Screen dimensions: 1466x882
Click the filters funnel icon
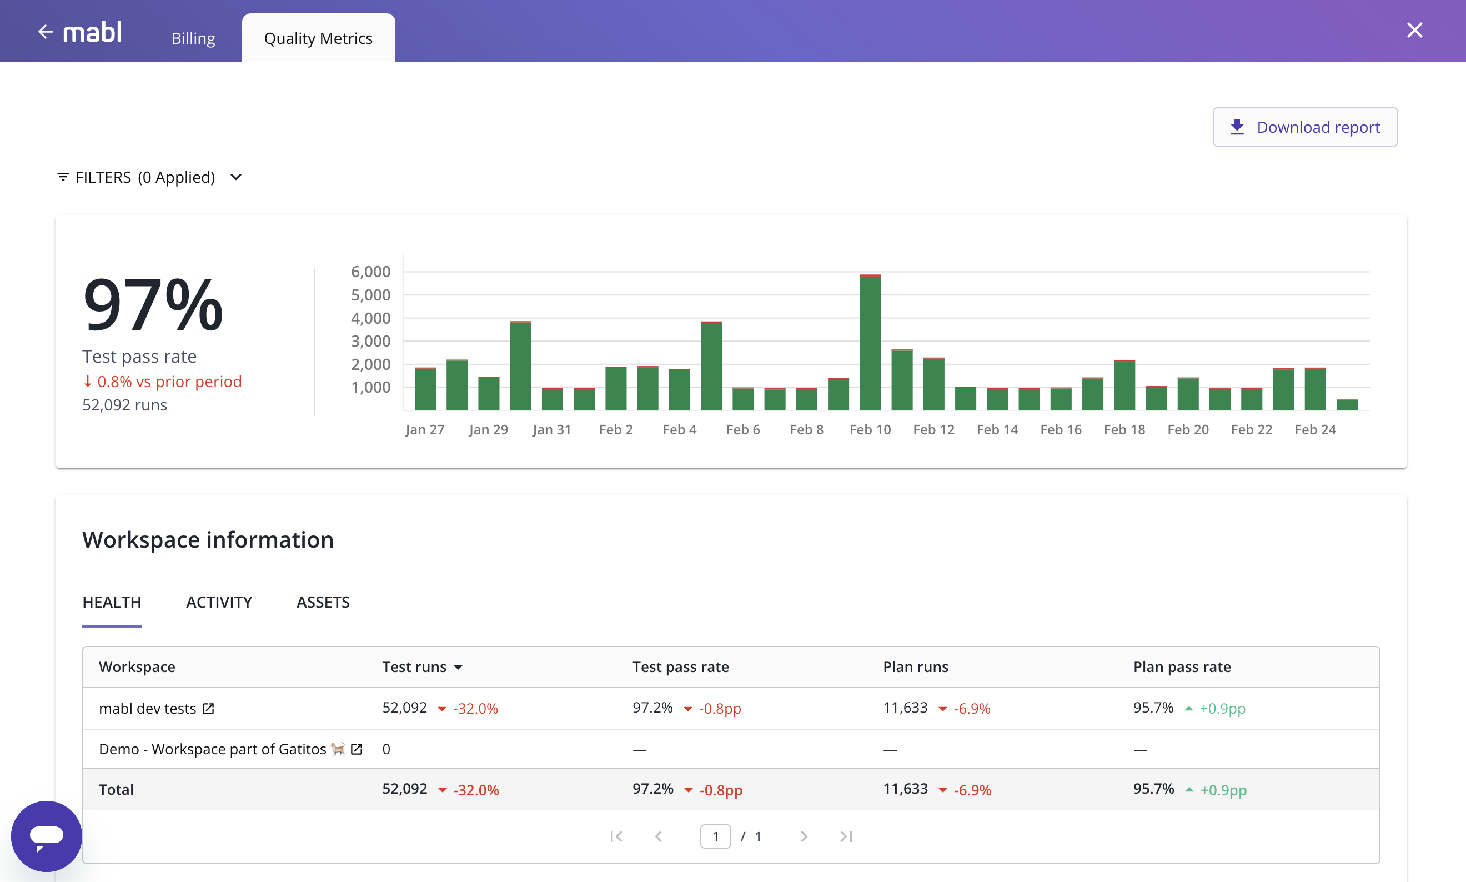click(64, 177)
